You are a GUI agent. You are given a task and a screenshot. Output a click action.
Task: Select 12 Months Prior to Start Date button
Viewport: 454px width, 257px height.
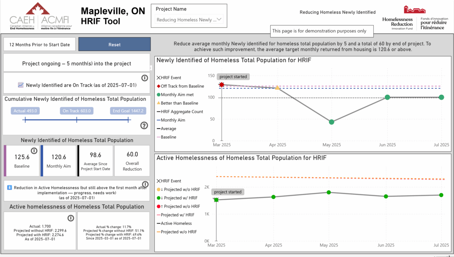point(40,45)
